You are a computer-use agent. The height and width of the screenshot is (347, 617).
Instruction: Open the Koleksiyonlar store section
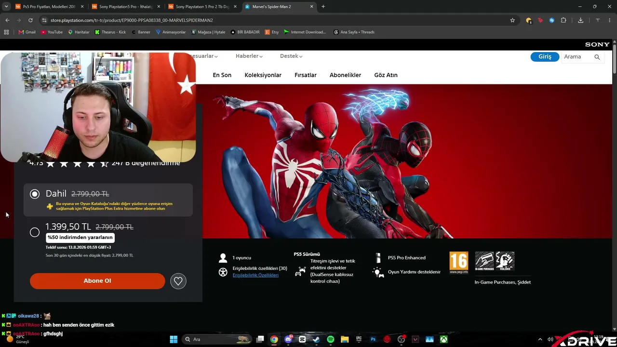click(x=263, y=75)
